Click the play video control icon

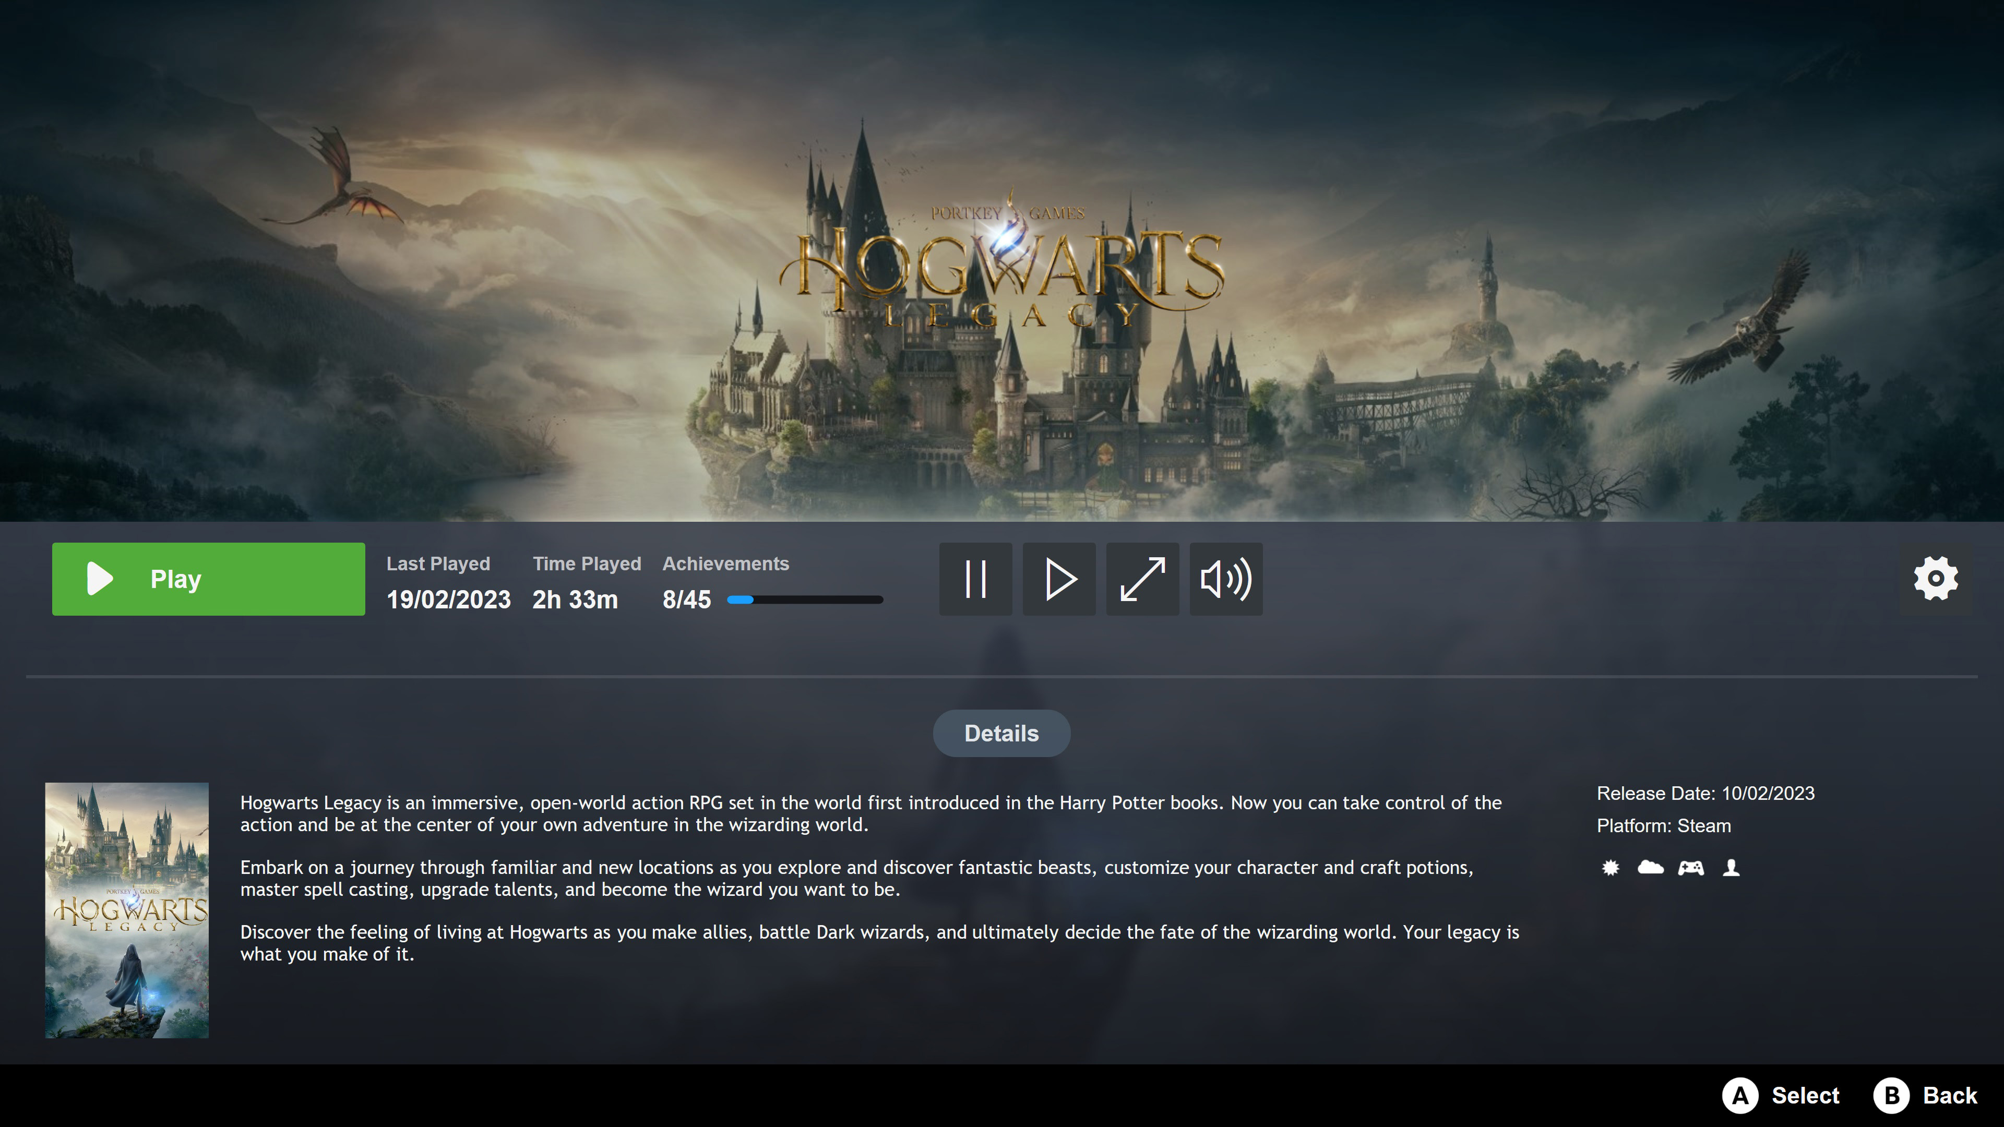[x=1059, y=579]
